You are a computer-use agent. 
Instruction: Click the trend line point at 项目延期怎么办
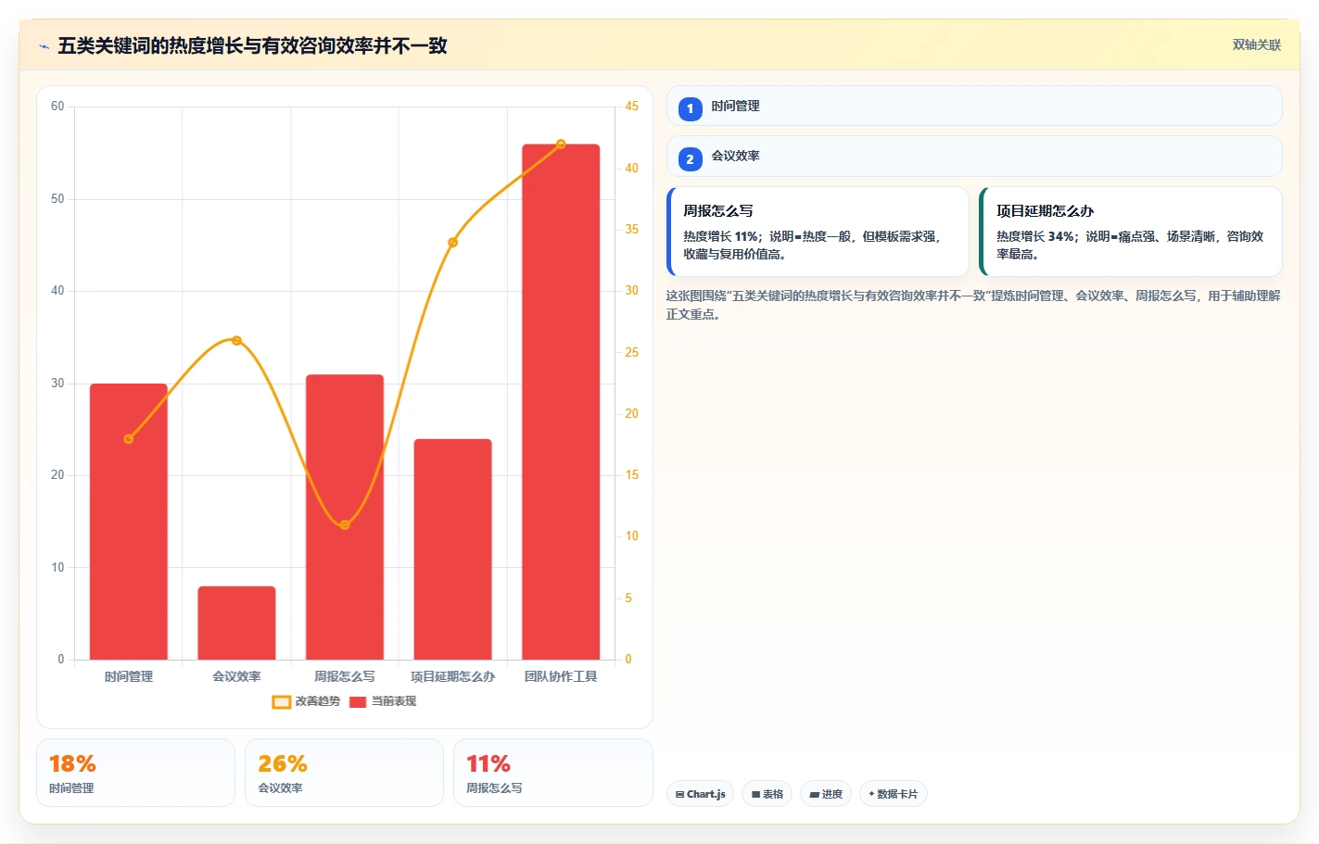[x=452, y=243]
